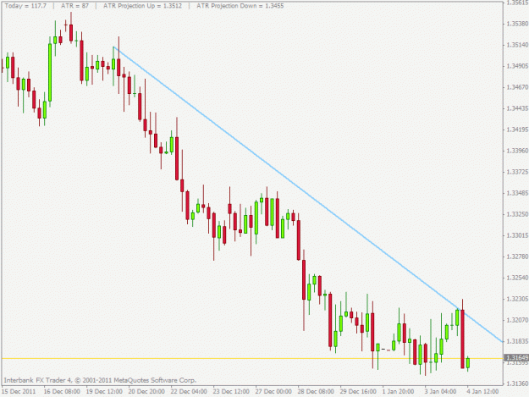
Task: Click the '3 Jan 04:00' time axis label
Action: click(440, 392)
